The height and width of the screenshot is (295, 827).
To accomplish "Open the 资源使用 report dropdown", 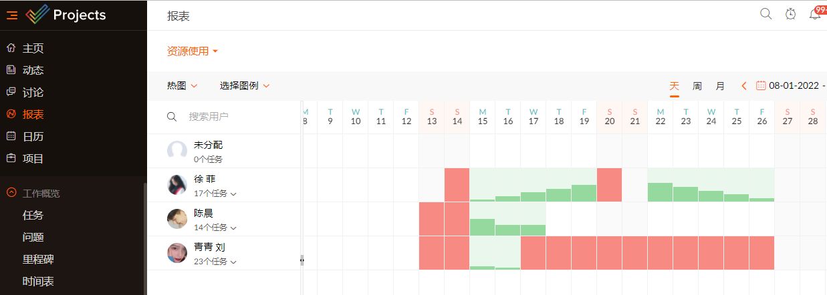I will 193,51.
